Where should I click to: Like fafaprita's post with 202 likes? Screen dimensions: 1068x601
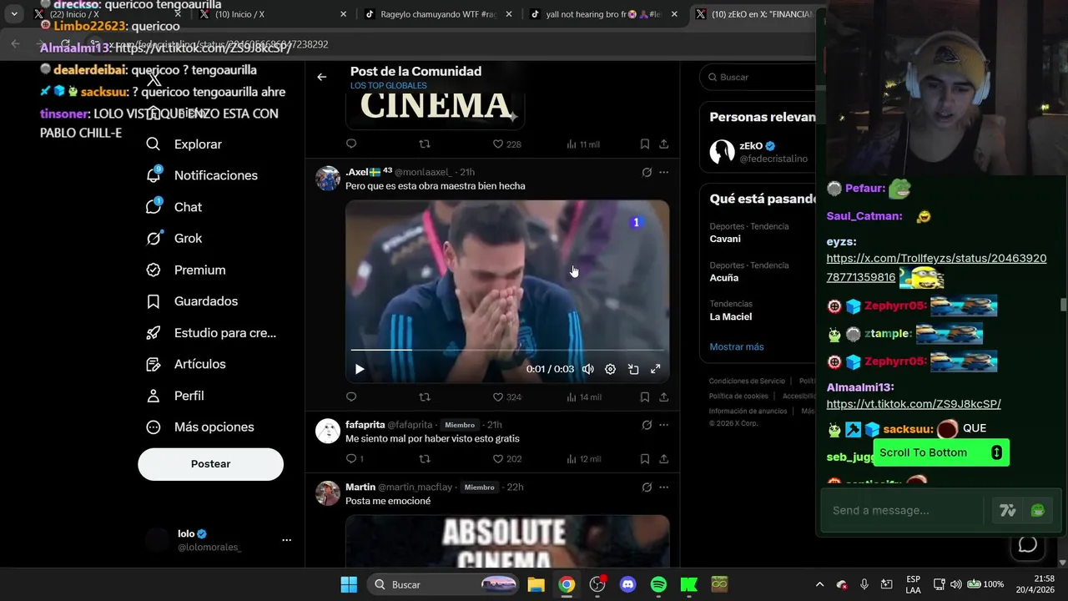pyautogui.click(x=507, y=459)
